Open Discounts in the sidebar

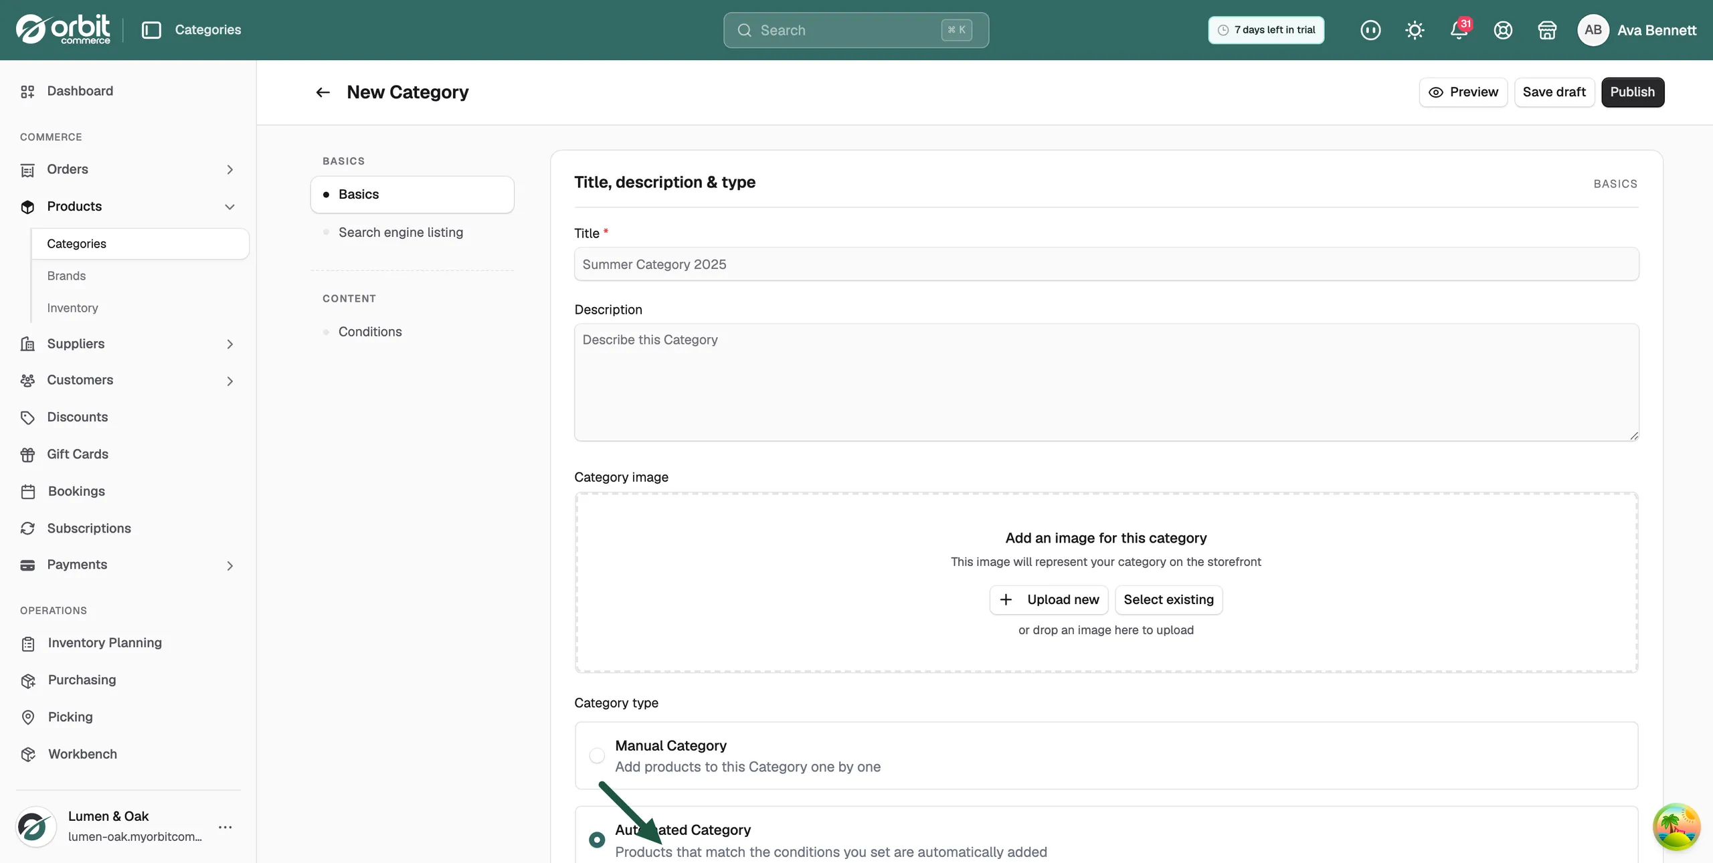click(128, 417)
